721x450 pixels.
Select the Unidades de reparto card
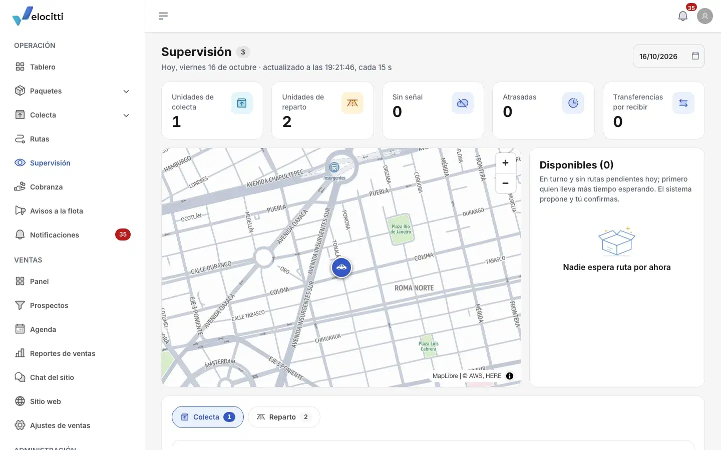[322, 110]
